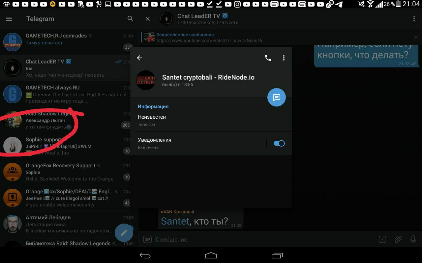Record voice message with microphone icon
The width and height of the screenshot is (422, 263).
[413, 239]
